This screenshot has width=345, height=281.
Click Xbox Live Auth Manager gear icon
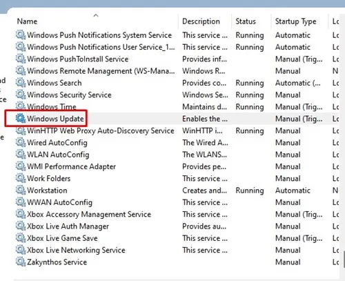click(x=21, y=226)
